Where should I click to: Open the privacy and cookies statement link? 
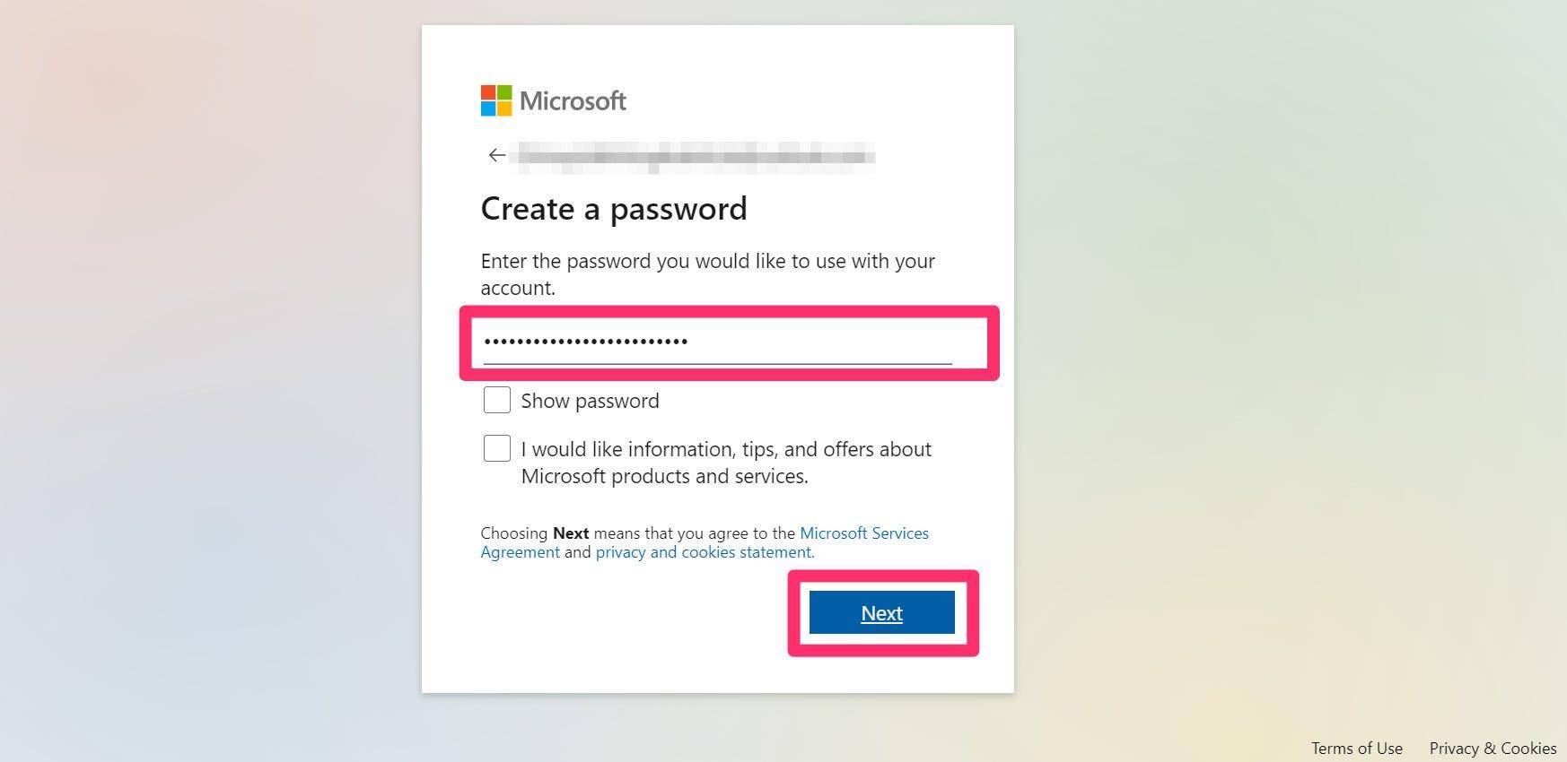[705, 552]
